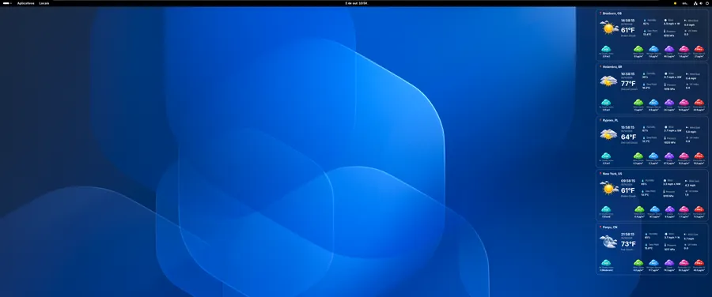Click the cloudy weather icon in the PL widget

(609, 134)
